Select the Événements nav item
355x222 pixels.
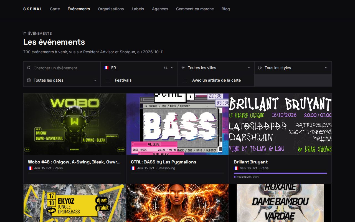tap(79, 9)
